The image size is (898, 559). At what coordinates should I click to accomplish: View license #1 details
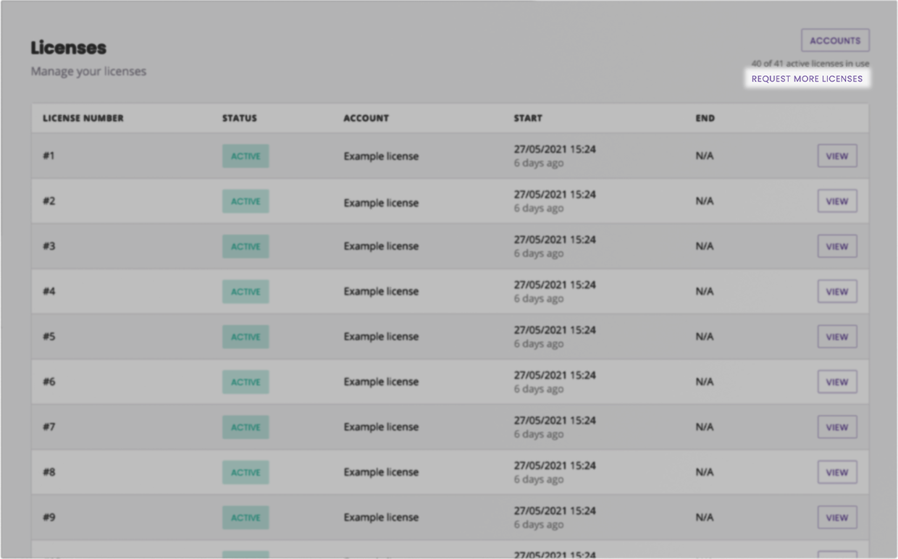click(837, 156)
